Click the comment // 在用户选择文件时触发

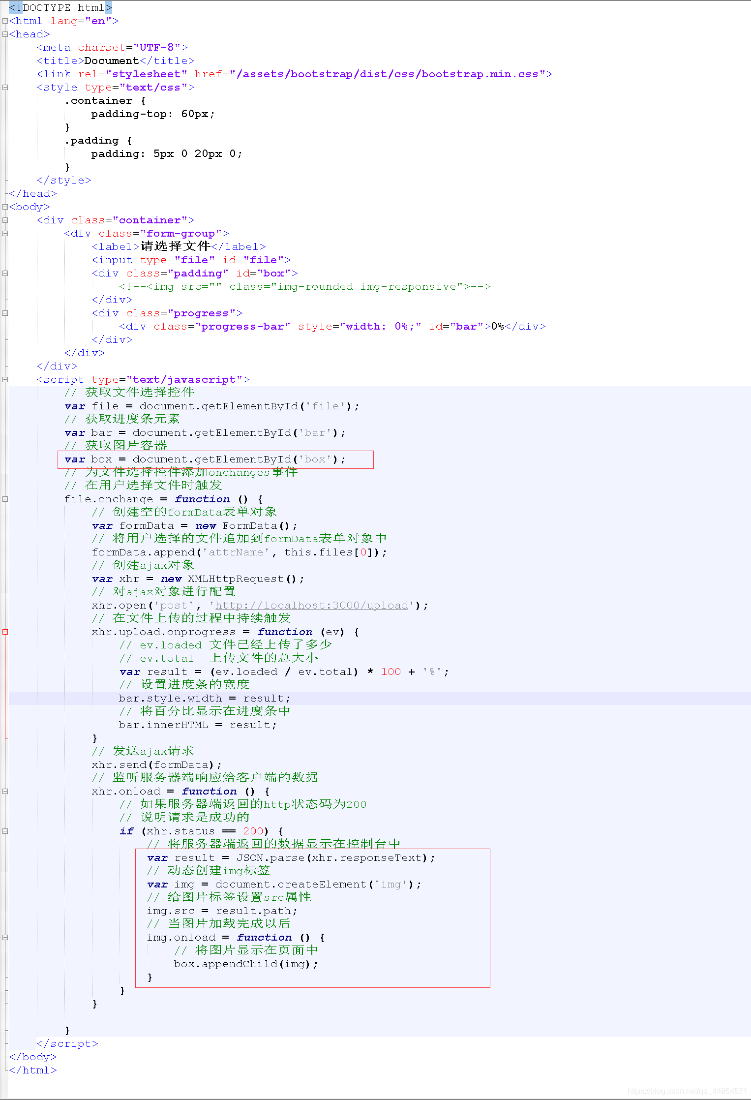[143, 486]
